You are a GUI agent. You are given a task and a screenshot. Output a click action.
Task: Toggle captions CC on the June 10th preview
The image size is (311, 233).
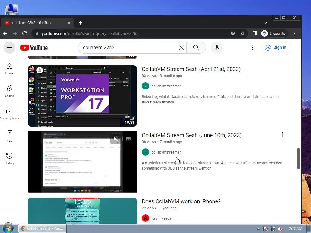click(128, 139)
